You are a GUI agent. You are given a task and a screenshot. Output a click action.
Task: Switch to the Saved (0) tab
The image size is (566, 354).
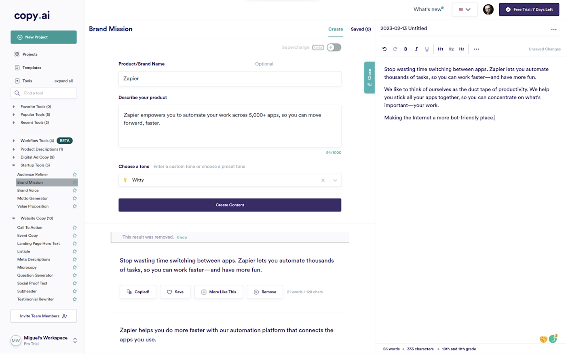(361, 29)
